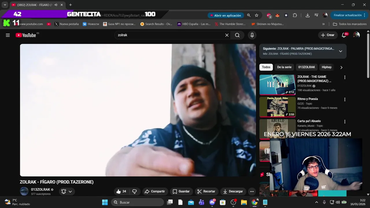Open Discord from the taskbar
This screenshot has width=370, height=208.
(212, 202)
